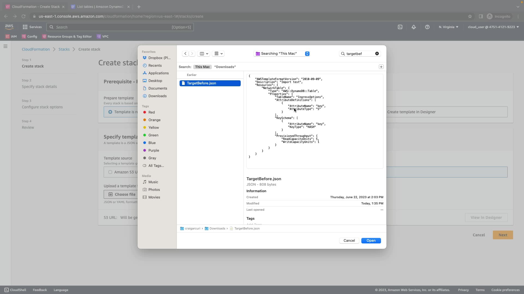Select Amazon S3 URL radio button

pos(110,172)
